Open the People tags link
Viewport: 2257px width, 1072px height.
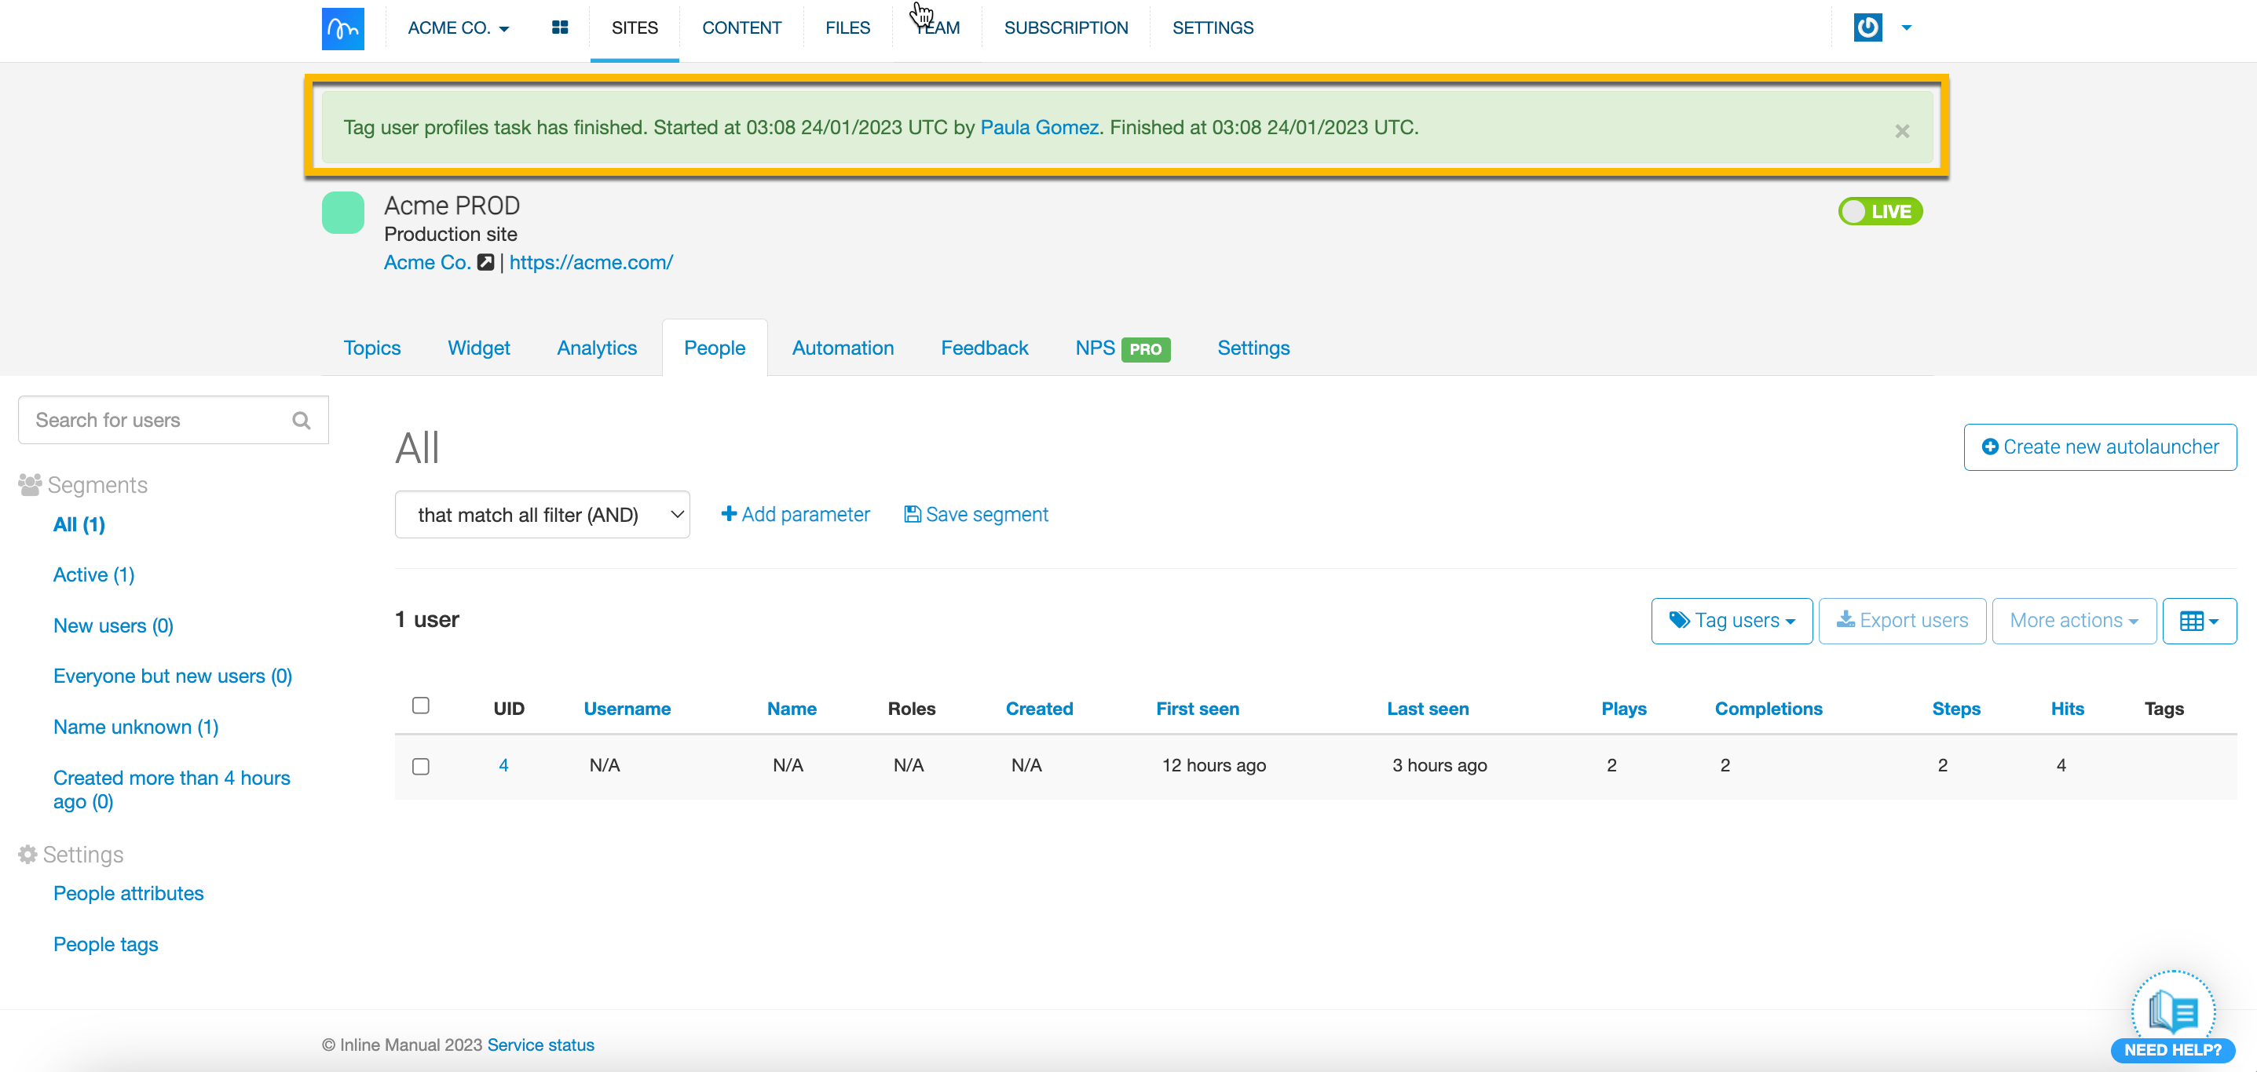tap(105, 944)
